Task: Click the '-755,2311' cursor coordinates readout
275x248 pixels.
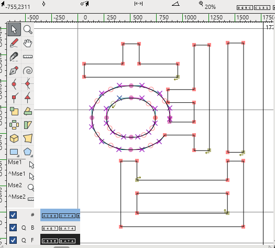Action: point(18,7)
